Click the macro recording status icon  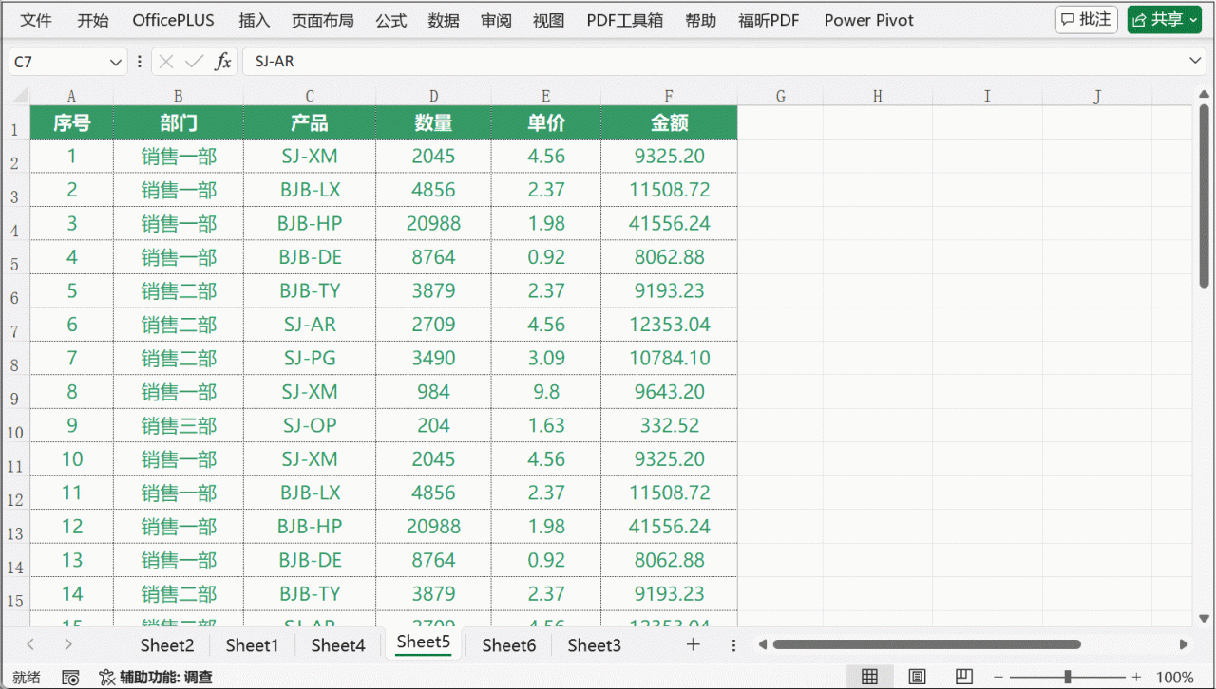[70, 678]
